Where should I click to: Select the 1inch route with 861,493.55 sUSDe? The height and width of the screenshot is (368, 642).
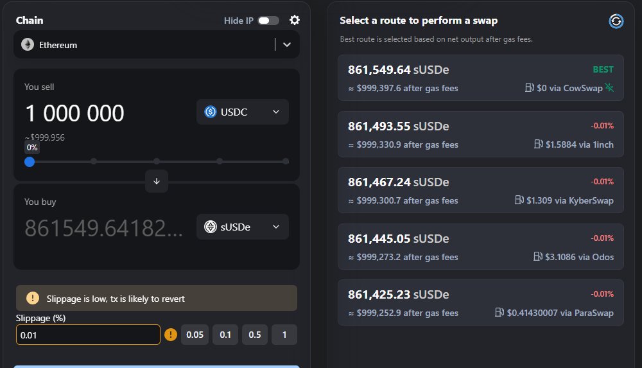click(481, 134)
